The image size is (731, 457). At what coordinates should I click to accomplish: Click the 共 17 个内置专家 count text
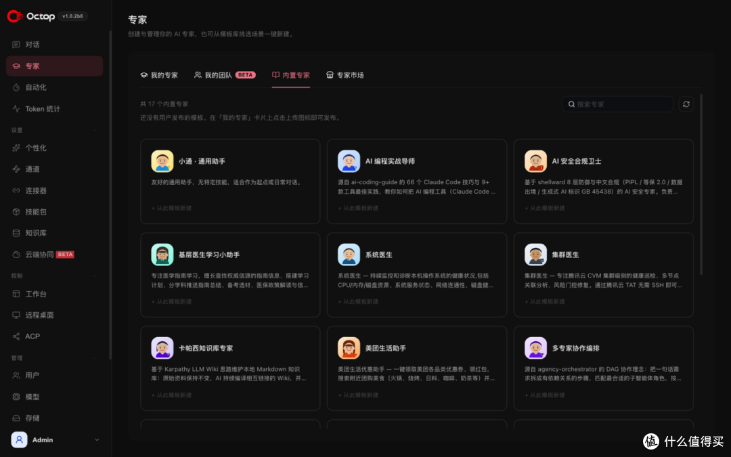(x=164, y=104)
